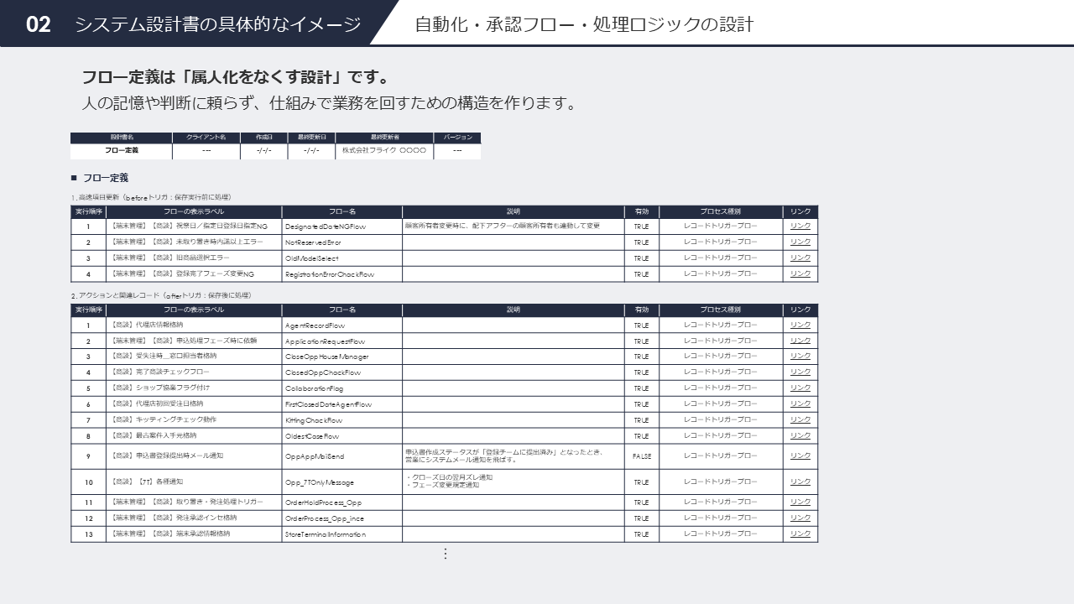Open the CollaborationFlag row link
This screenshot has width=1074, height=604.
[x=800, y=388]
